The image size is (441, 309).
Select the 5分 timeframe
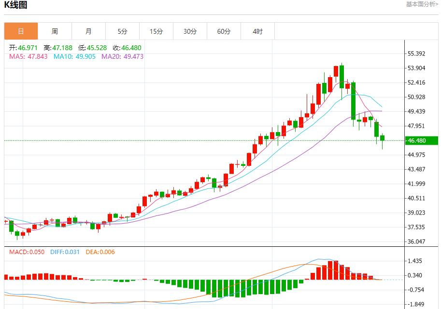point(122,30)
